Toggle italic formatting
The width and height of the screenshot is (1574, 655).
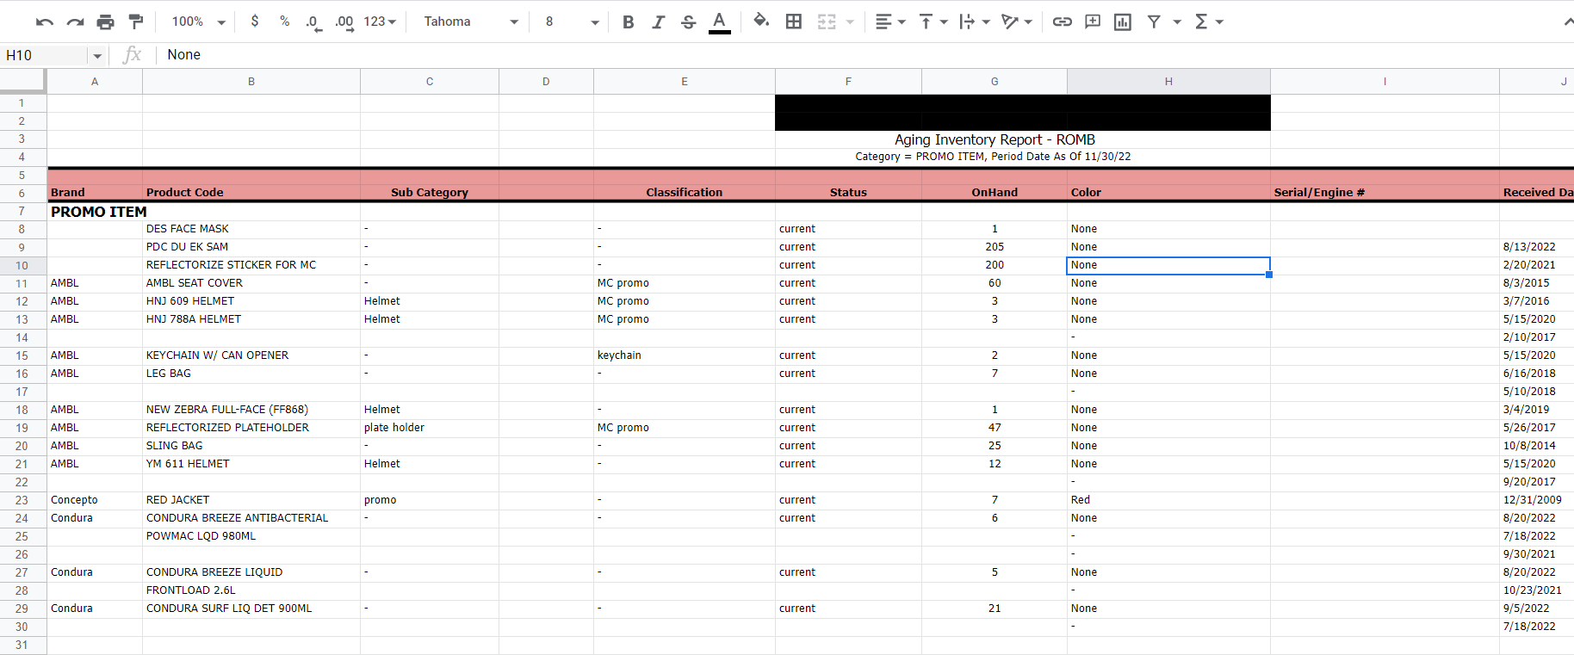tap(659, 22)
